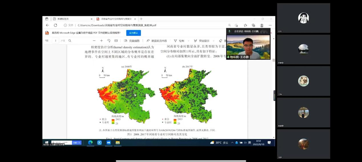Screen dimensions: 362x162
Task: Click the PDF find search icon
Action: [x=70, y=41]
